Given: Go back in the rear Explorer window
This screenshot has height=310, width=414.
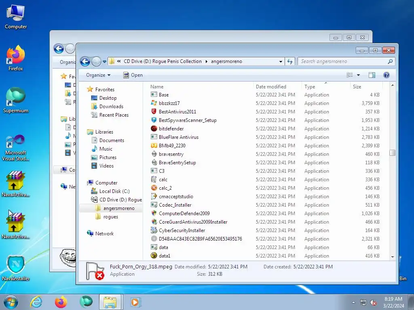Looking at the screenshot, I should point(59,49).
